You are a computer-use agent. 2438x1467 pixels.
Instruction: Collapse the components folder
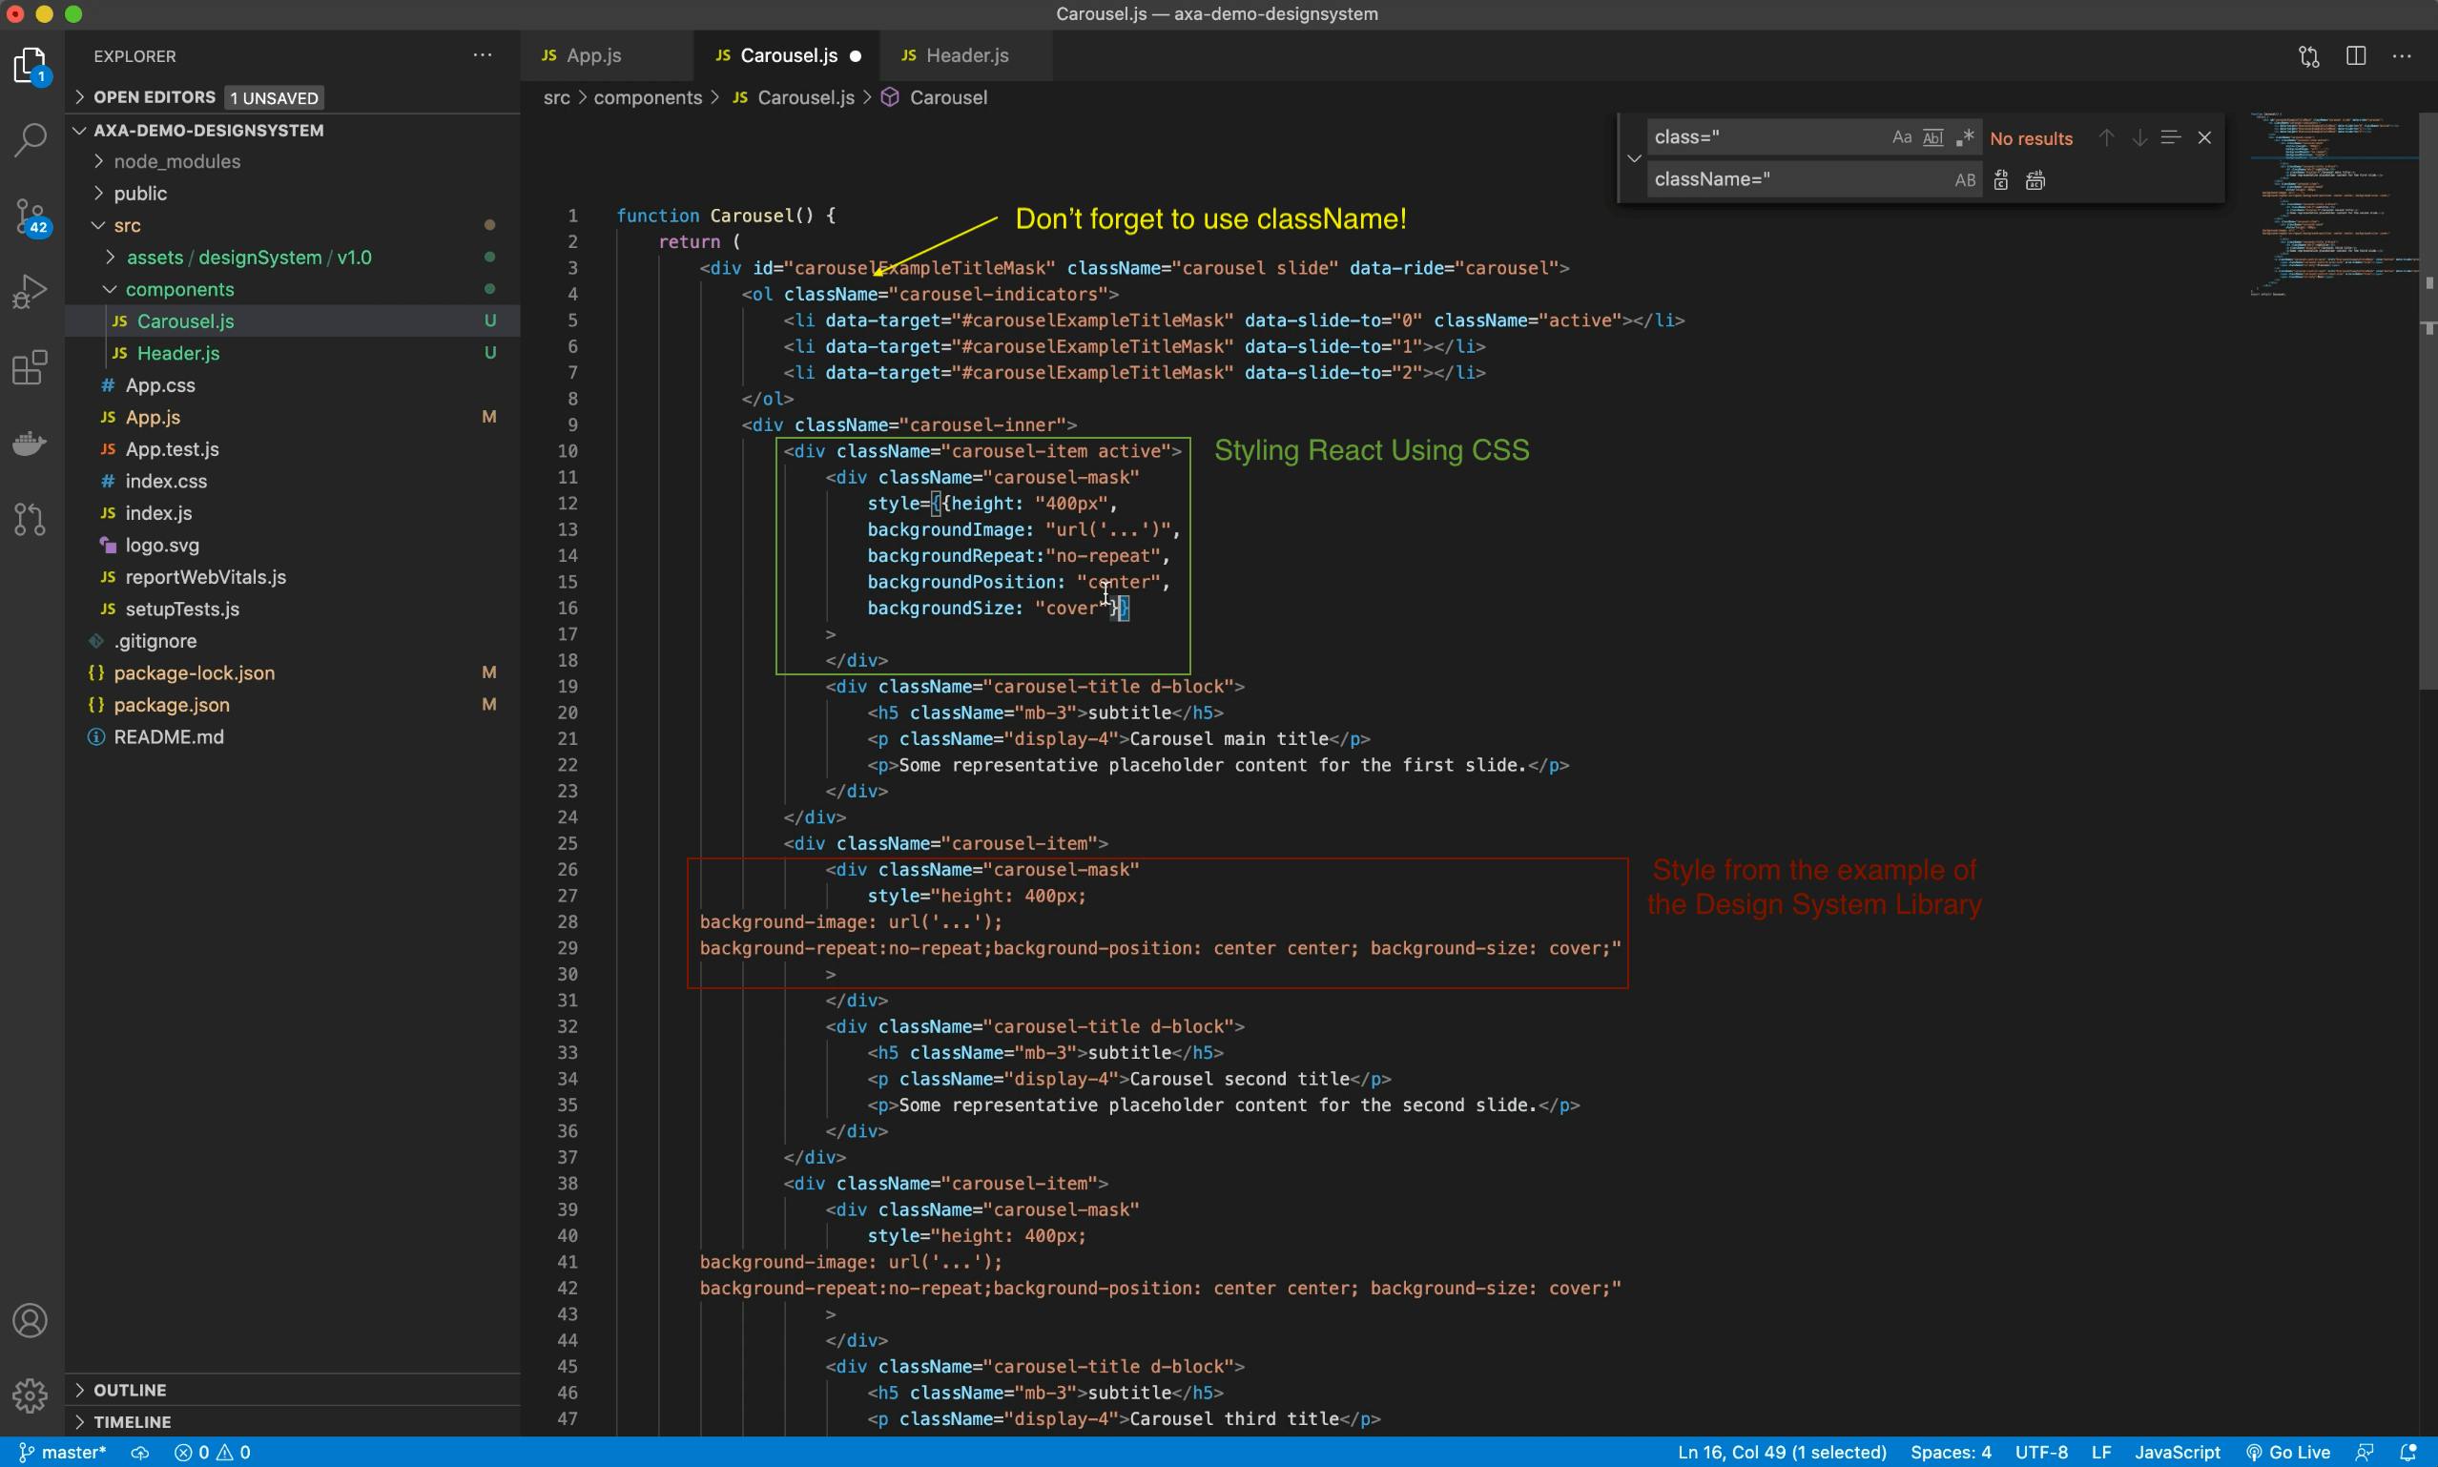click(179, 290)
